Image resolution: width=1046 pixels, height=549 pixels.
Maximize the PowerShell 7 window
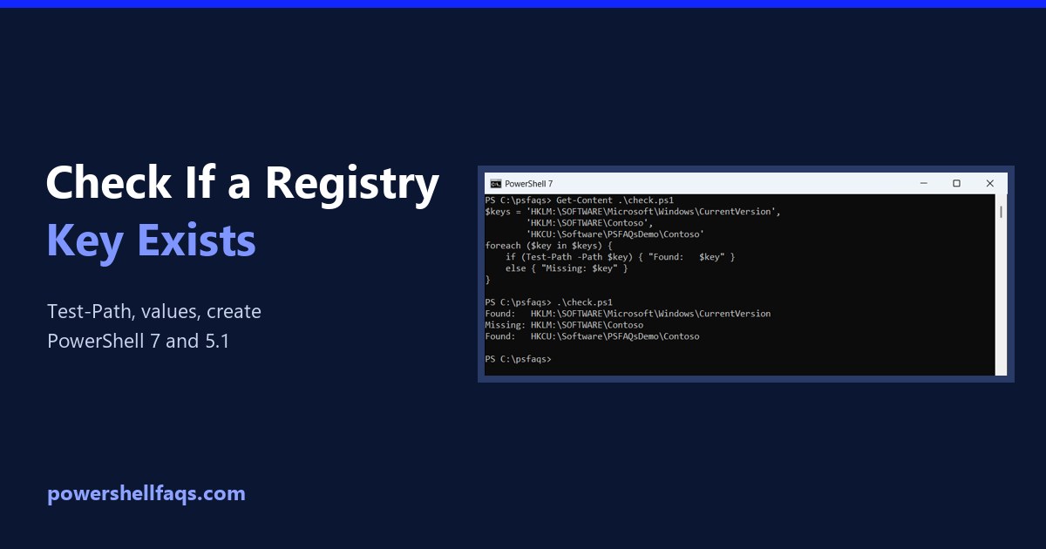tap(956, 184)
